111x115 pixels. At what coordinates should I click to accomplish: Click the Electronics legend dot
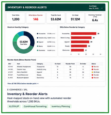coord(38,50)
